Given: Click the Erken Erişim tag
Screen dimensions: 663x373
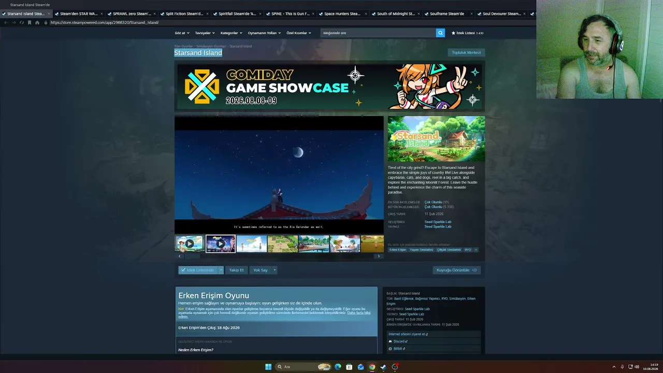Looking at the screenshot, I should (x=398, y=250).
